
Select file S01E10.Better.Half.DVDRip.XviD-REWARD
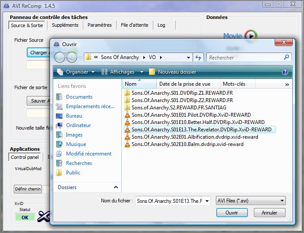pos(198,122)
